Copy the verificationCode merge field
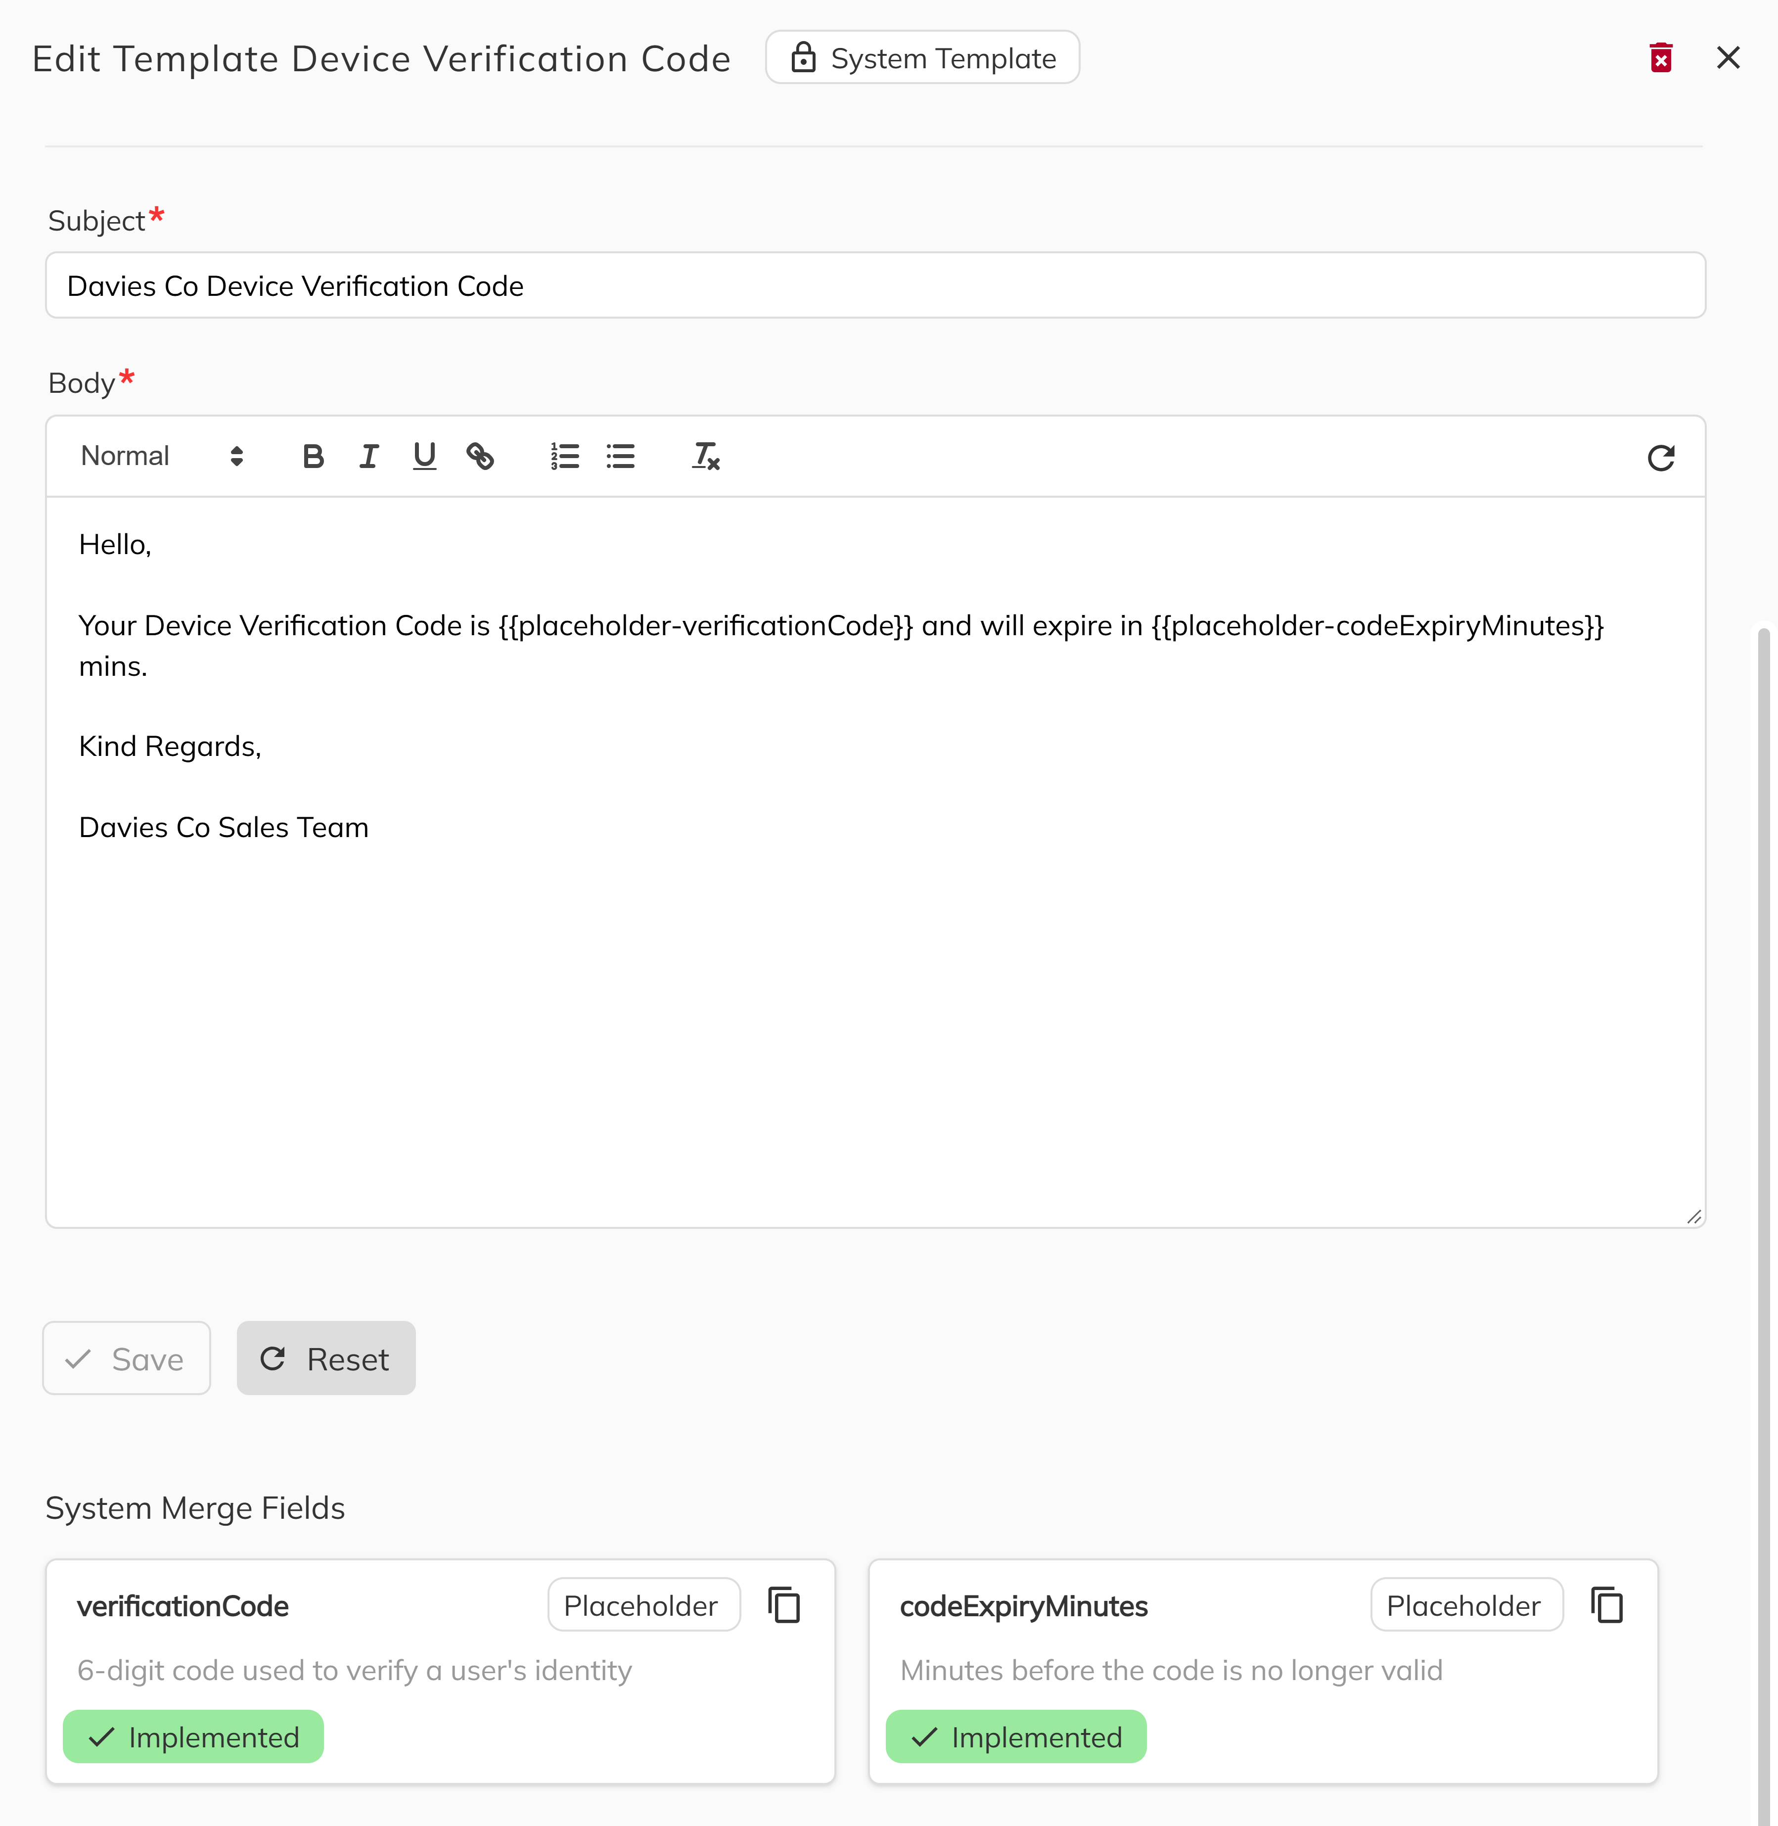 click(x=784, y=1605)
